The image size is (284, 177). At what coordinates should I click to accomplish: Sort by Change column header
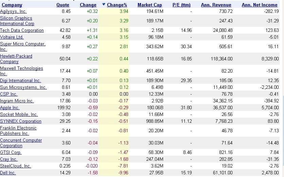88,5
